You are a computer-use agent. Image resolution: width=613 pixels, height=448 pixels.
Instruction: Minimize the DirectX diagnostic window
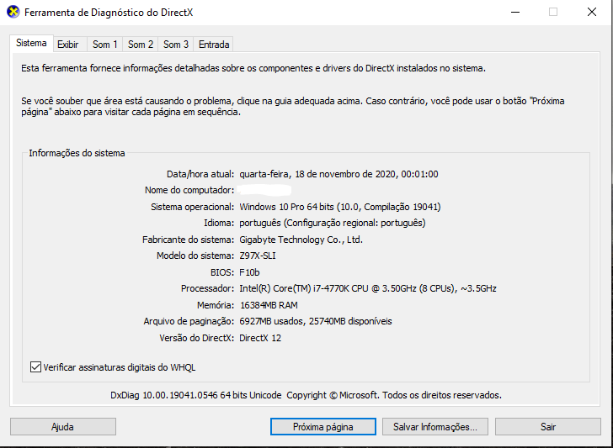[515, 12]
